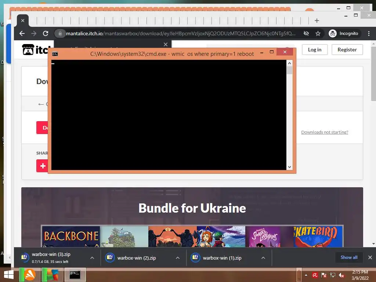Click the Bundle for Ukraine heading
The image size is (376, 282).
point(192,208)
